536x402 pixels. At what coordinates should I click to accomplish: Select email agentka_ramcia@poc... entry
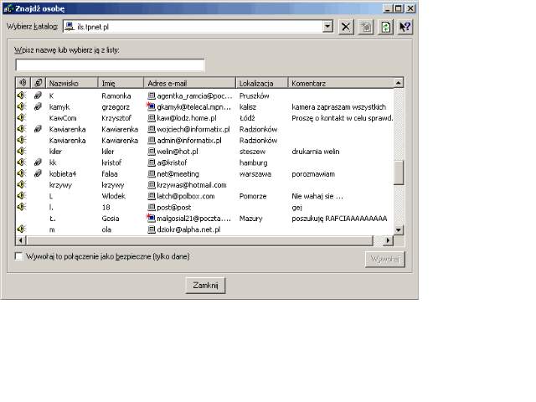[194, 96]
